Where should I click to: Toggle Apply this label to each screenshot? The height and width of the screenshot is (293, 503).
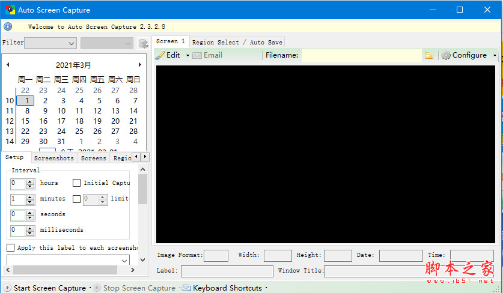click(11, 247)
